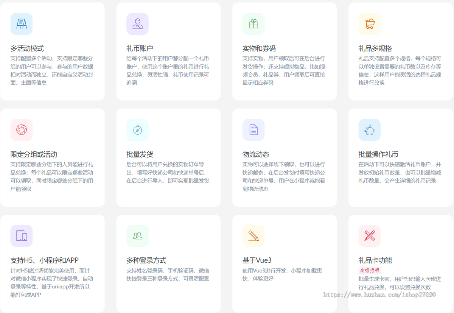Screen dimensions: 454x313
Task: Click the description under 物流动态
Action: [x=284, y=176]
